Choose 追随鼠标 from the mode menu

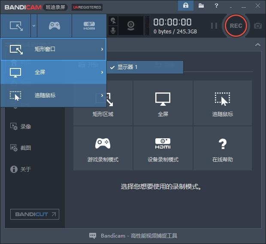pos(54,95)
